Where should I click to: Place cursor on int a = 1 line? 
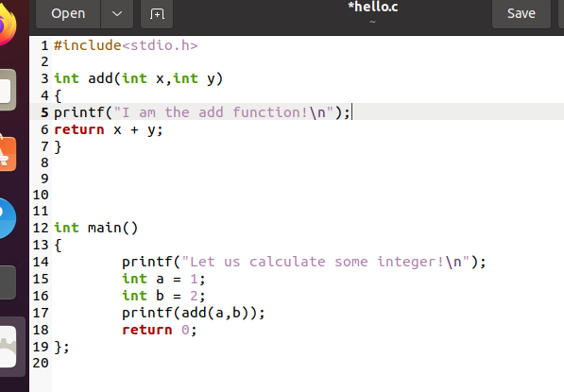[x=163, y=279]
